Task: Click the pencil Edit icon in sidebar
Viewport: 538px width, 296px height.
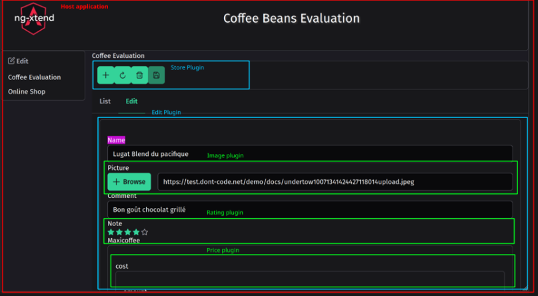Action: [11, 61]
